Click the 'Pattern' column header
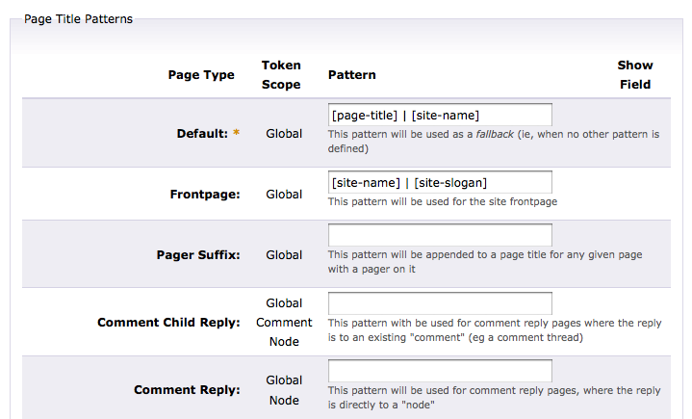Viewport: 692px width, 419px height. pyautogui.click(x=351, y=75)
